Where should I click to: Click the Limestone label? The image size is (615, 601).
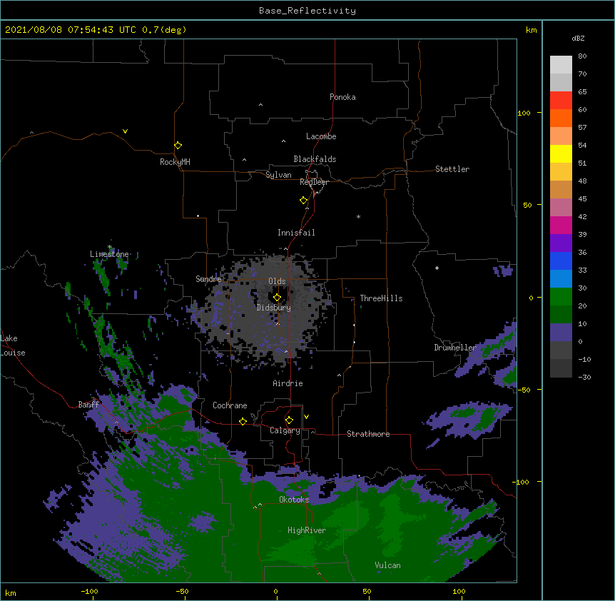[109, 254]
